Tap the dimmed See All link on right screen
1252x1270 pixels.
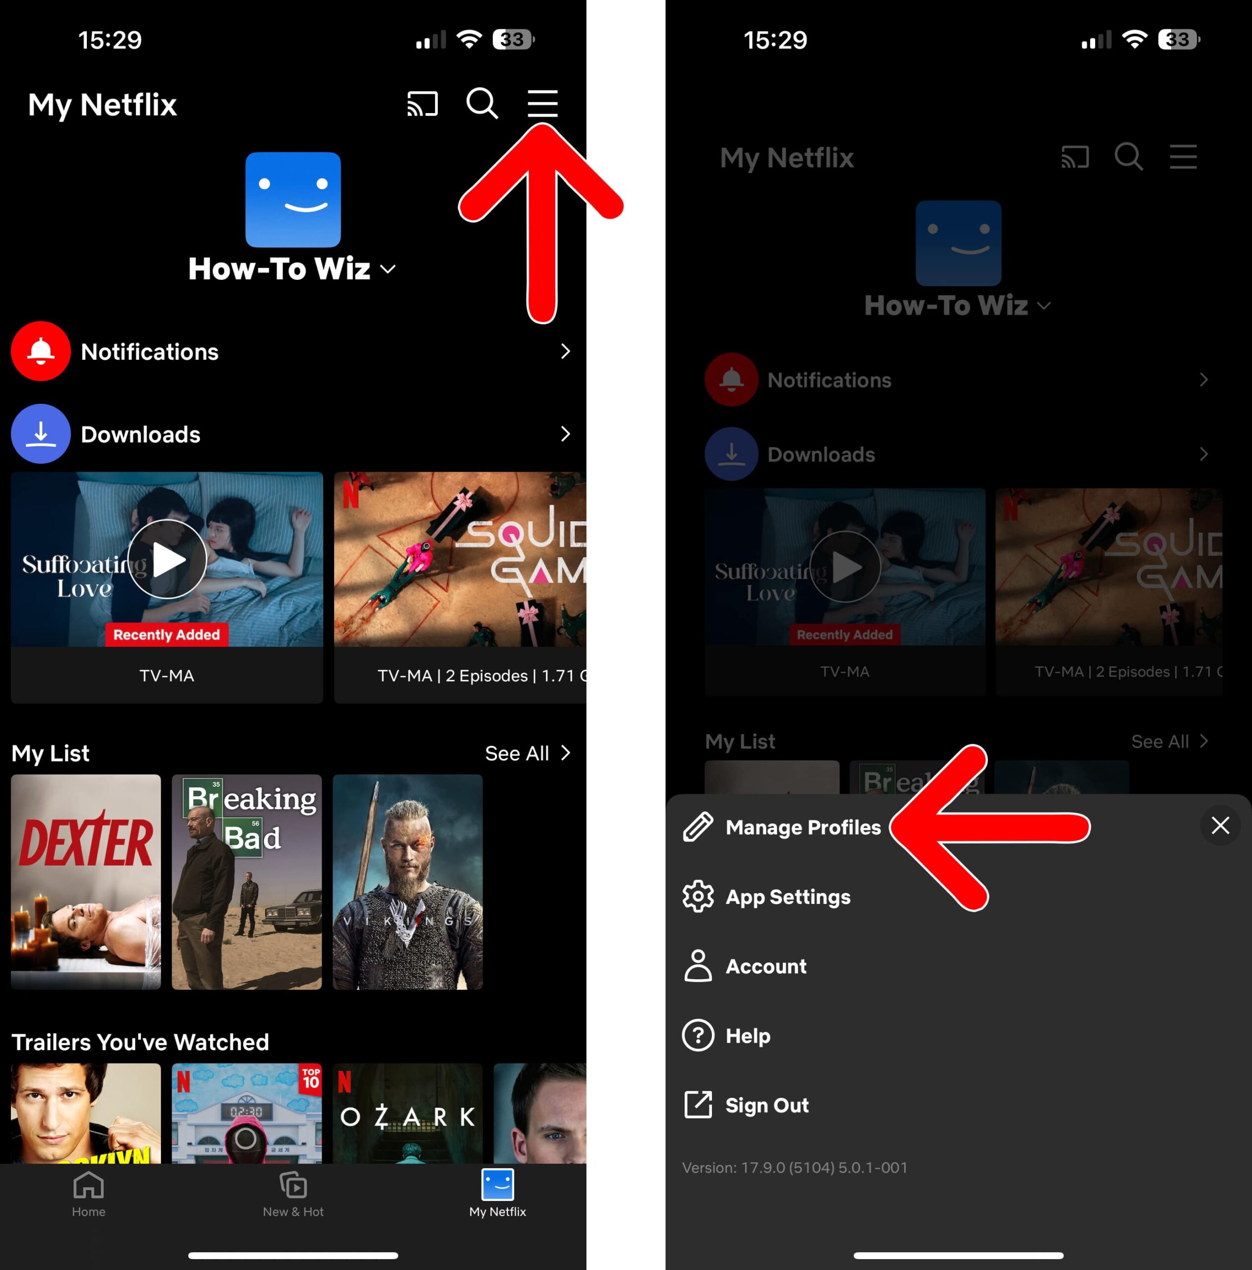[x=1170, y=742]
